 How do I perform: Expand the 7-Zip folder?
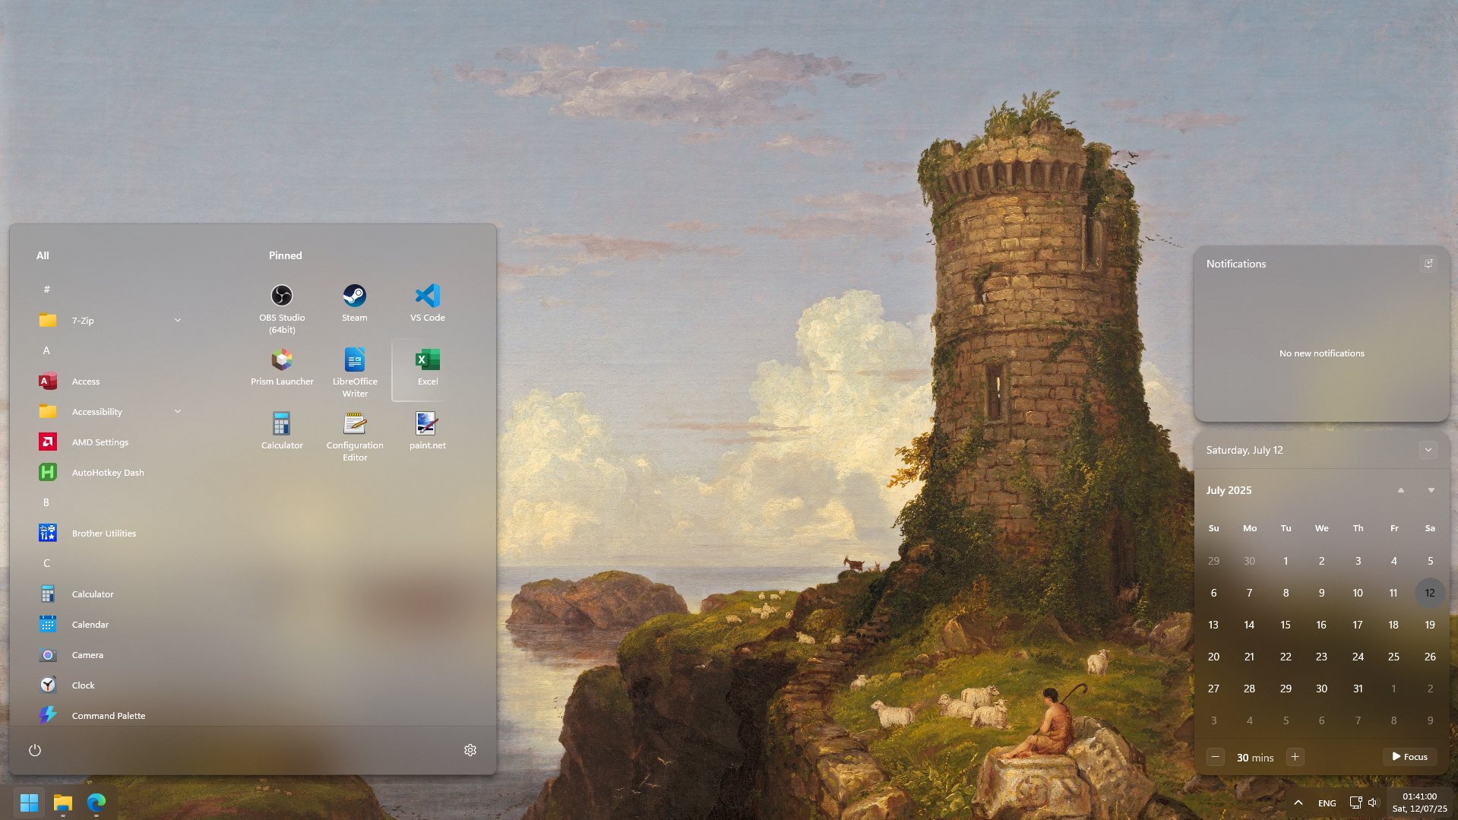(x=178, y=321)
